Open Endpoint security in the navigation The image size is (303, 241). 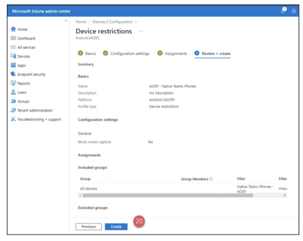(31, 74)
